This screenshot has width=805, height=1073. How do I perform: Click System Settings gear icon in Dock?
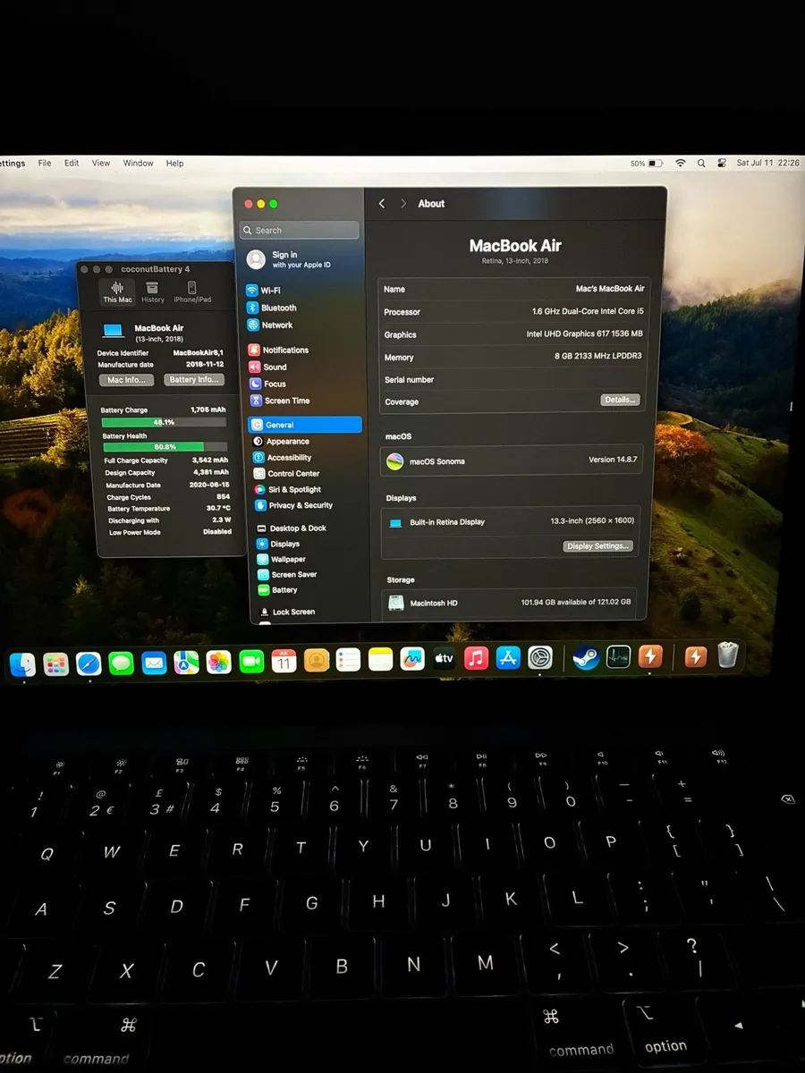pyautogui.click(x=540, y=658)
